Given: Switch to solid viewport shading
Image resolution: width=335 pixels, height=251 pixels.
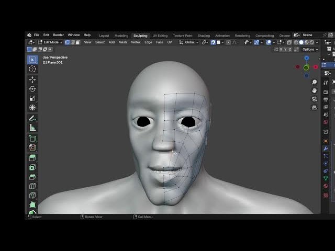Looking at the screenshot, I should coord(301,42).
